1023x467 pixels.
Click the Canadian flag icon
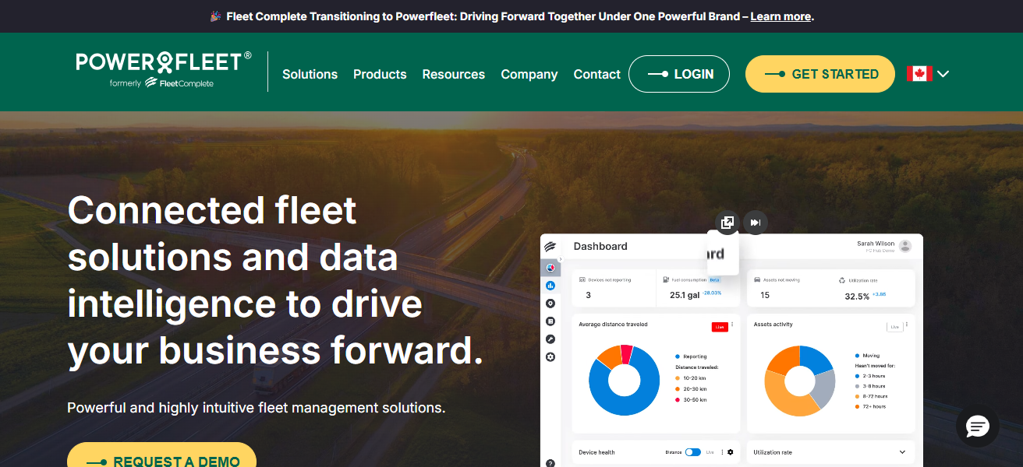coord(919,74)
